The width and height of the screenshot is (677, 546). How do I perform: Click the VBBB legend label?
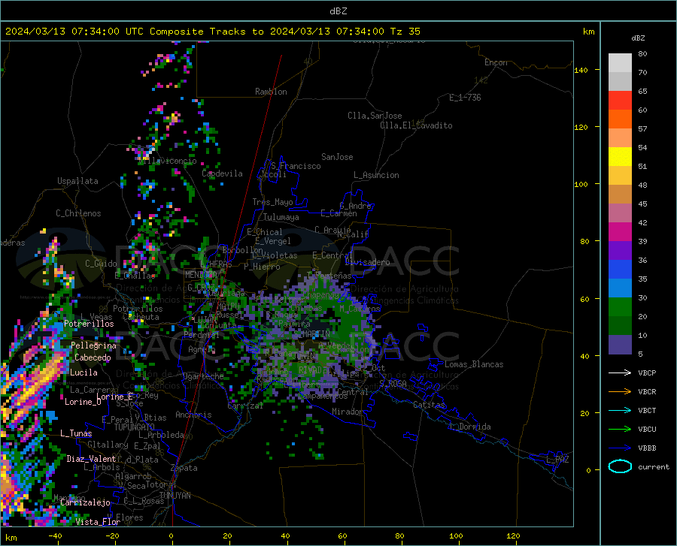(x=647, y=448)
